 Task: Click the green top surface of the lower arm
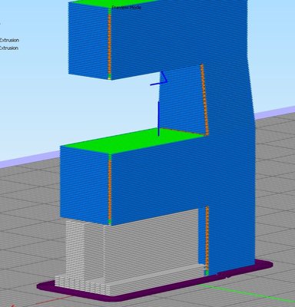[133, 140]
